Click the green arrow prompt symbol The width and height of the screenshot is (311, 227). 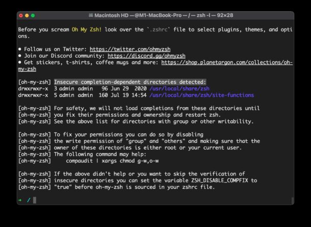click(20, 200)
